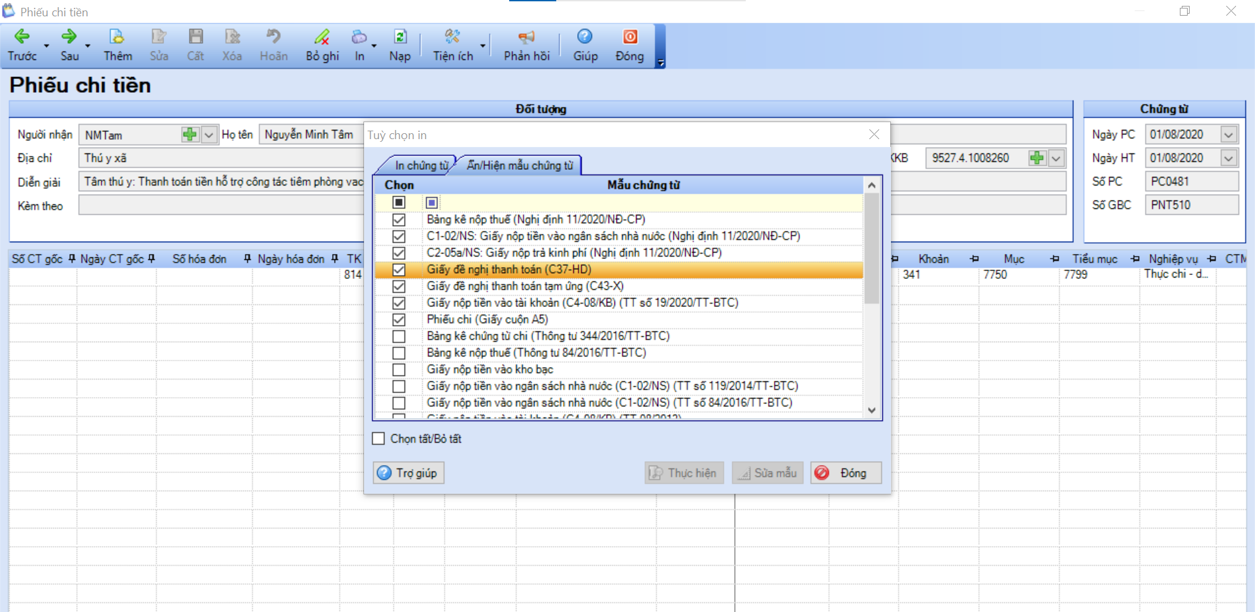Click the Sửa (edit) toolbar icon
The width and height of the screenshot is (1255, 612).
[159, 37]
